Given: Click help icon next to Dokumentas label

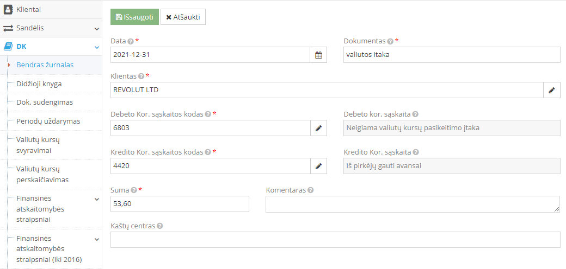Looking at the screenshot, I should click(x=390, y=41).
